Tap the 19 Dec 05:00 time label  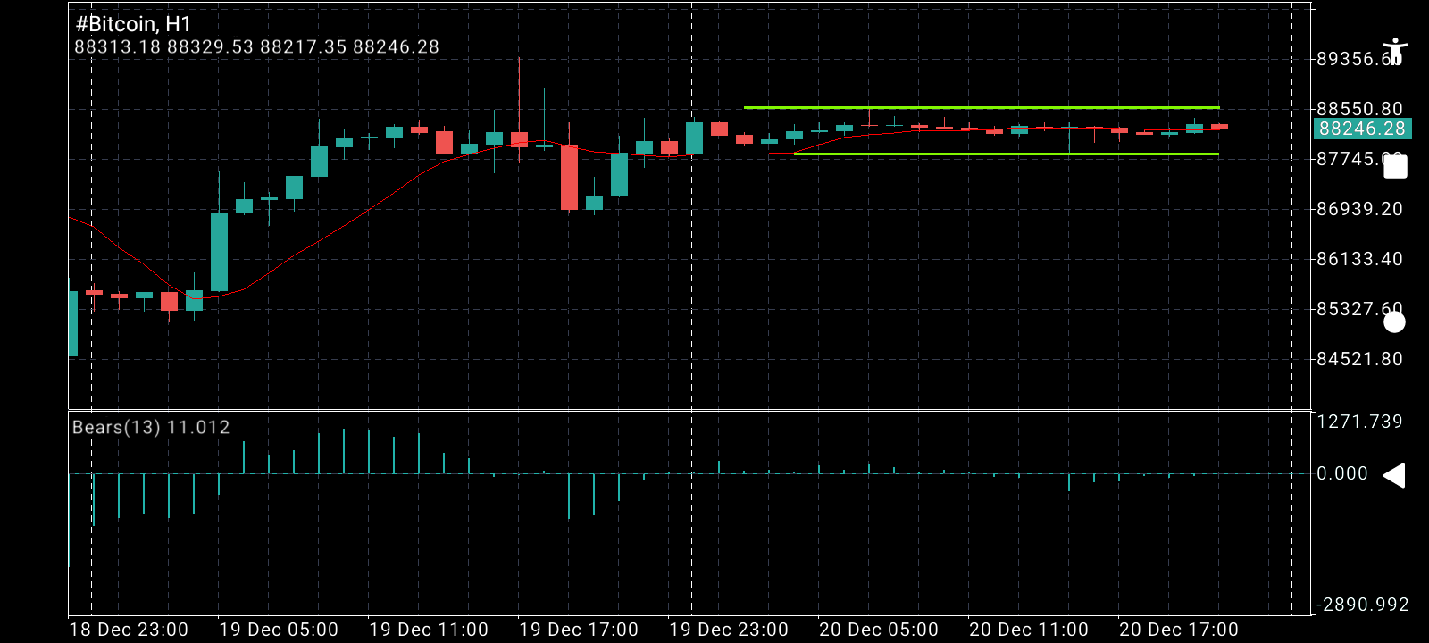(x=279, y=630)
